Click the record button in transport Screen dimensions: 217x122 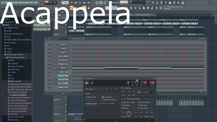click(59, 3)
